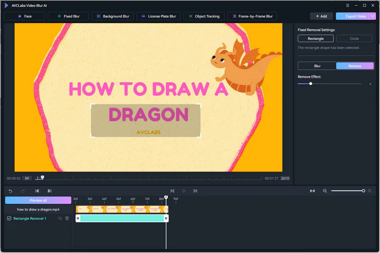
Task: Toggle visibility of Rectangle Removal 1
Action: click(x=60, y=218)
